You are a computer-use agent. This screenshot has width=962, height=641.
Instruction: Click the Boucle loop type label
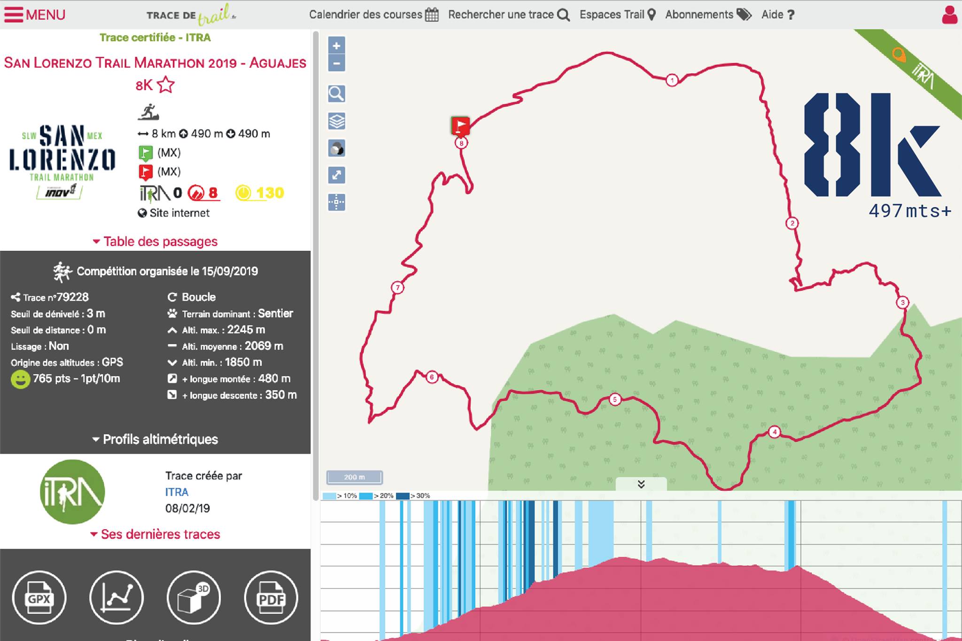(x=192, y=297)
